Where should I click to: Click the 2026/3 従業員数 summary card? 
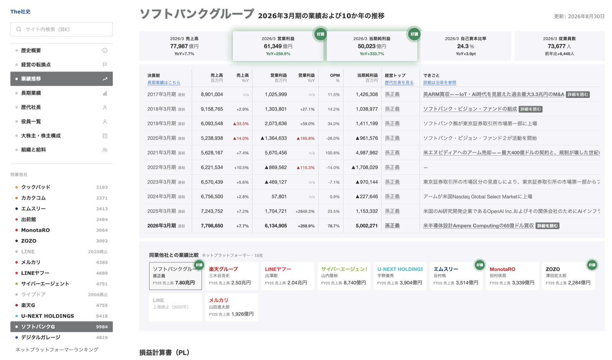click(x=559, y=46)
